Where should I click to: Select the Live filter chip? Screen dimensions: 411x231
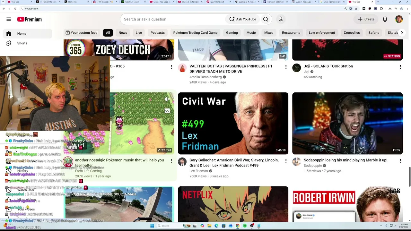coord(139,33)
